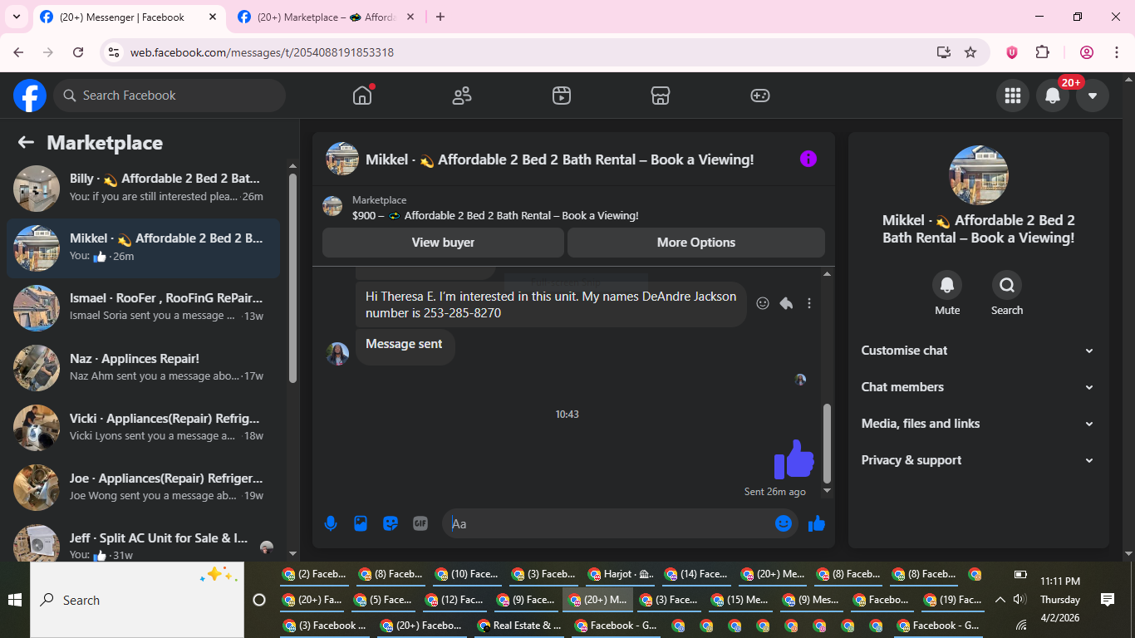Image resolution: width=1135 pixels, height=638 pixels.
Task: Reload the page
Action: [78, 52]
